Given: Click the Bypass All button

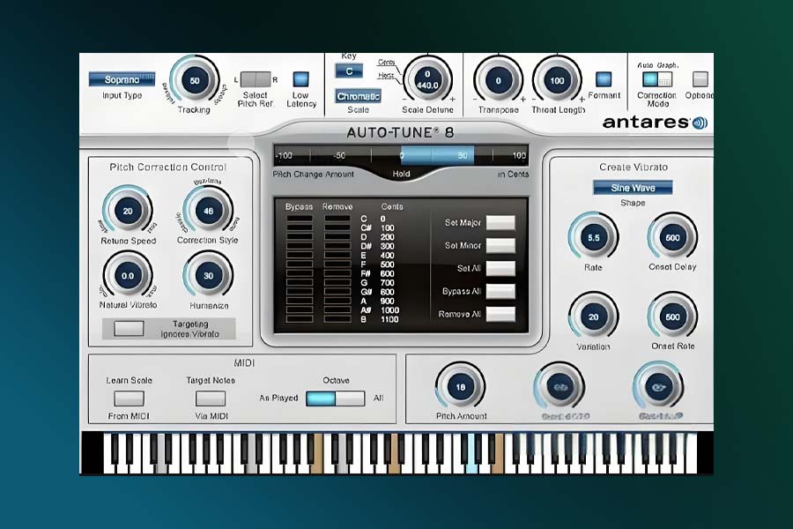Looking at the screenshot, I should [500, 291].
